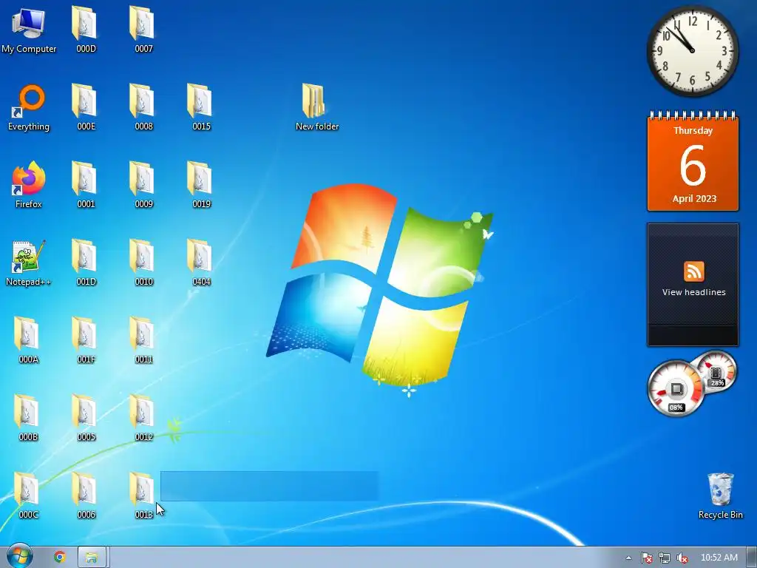Click the CPU meter 08% dial
This screenshot has width=757, height=568.
(x=676, y=389)
